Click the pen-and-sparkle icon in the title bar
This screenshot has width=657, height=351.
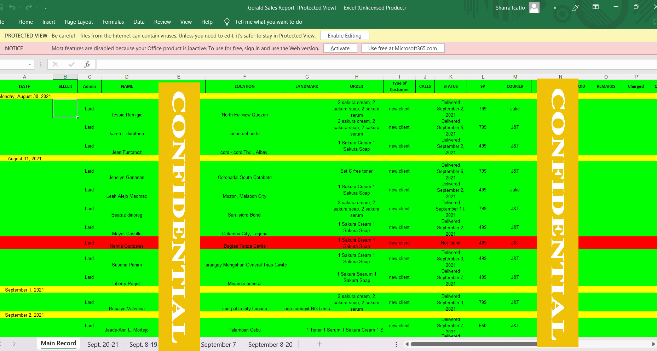[576, 7]
